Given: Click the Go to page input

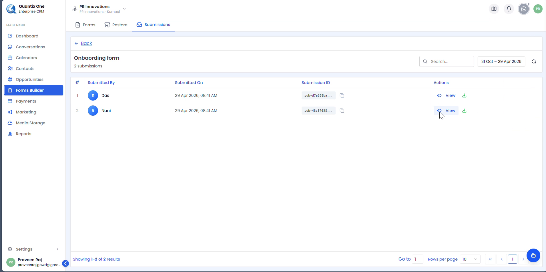Looking at the screenshot, I should (x=418, y=259).
